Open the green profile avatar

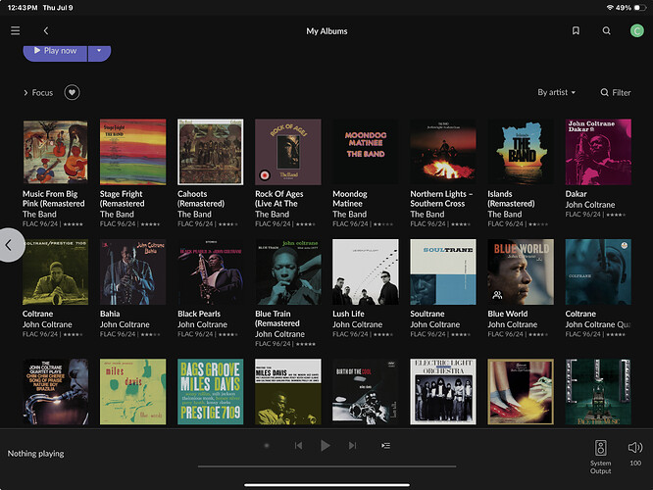pyautogui.click(x=636, y=30)
